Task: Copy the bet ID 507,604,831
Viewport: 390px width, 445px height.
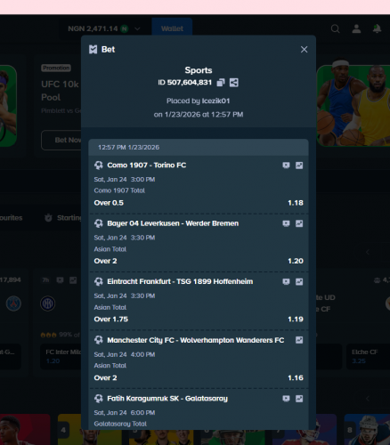Action: pyautogui.click(x=221, y=83)
